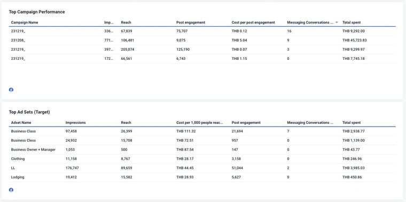Select campaign 231219_ with reach 205,074
The width and height of the screenshot is (406, 202).
18,50
